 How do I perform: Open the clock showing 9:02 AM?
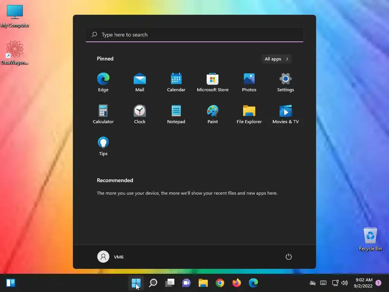(363, 283)
